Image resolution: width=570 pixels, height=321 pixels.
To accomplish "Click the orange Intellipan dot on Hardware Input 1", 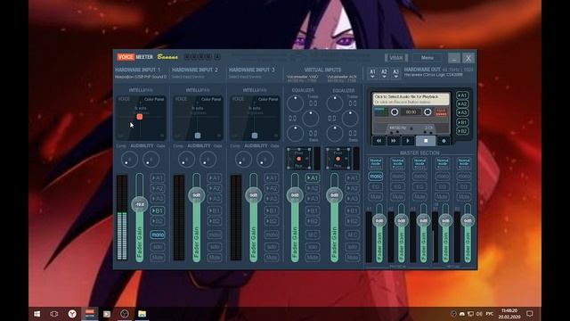I will [x=140, y=117].
